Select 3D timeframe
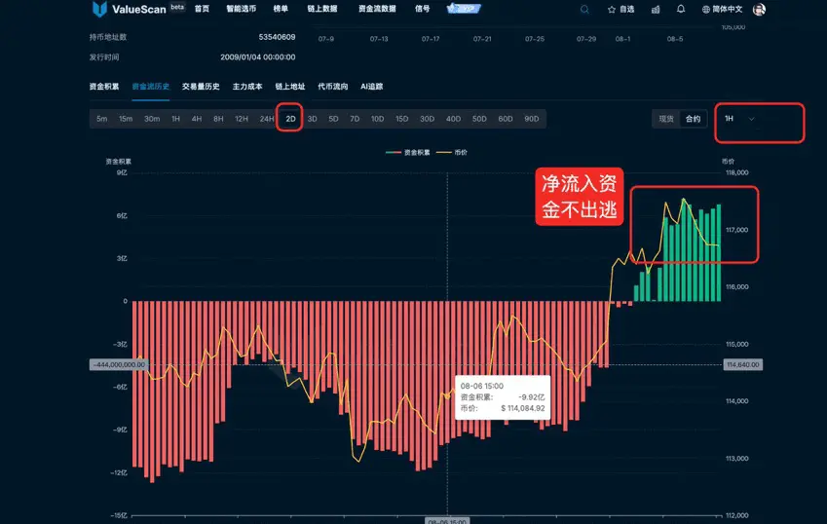Screen dimensions: 827x524 313,119
